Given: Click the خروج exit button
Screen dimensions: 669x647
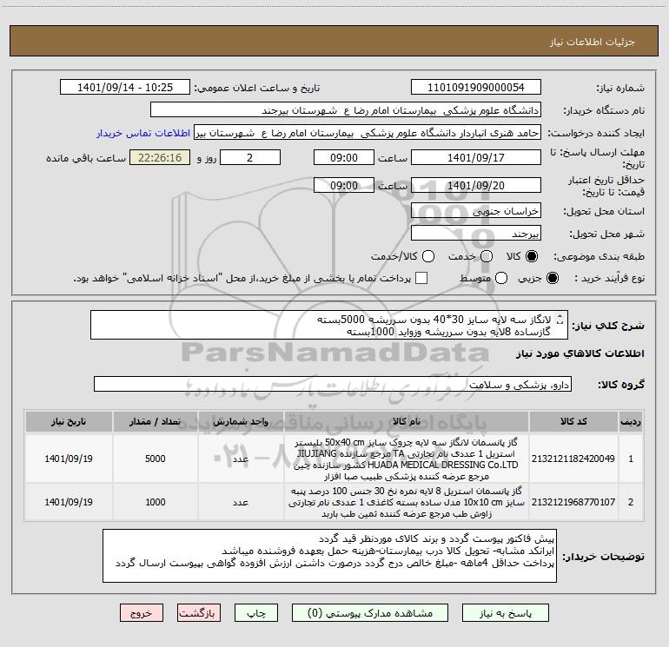Looking at the screenshot, I should pos(142,613).
